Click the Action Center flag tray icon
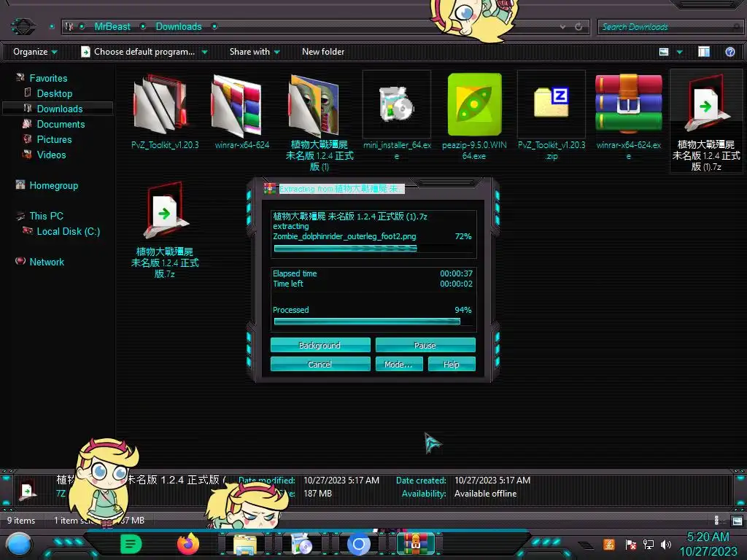Image resolution: width=747 pixels, height=560 pixels. [630, 544]
